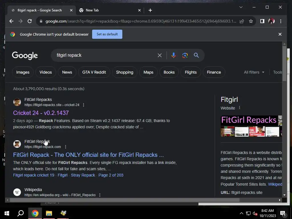The image size is (292, 219).
Task: Open the Stray Repack sitelink
Action: click(83, 175)
